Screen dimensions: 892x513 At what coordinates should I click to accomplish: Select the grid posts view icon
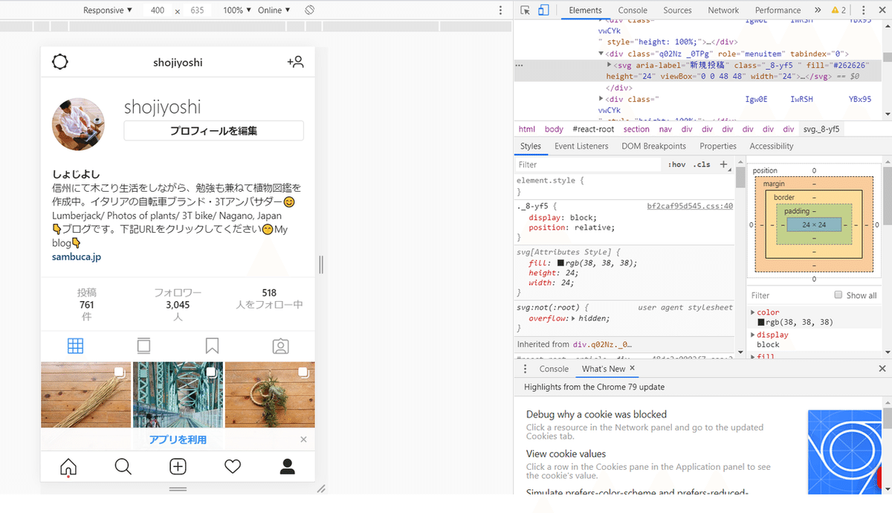pyautogui.click(x=75, y=346)
